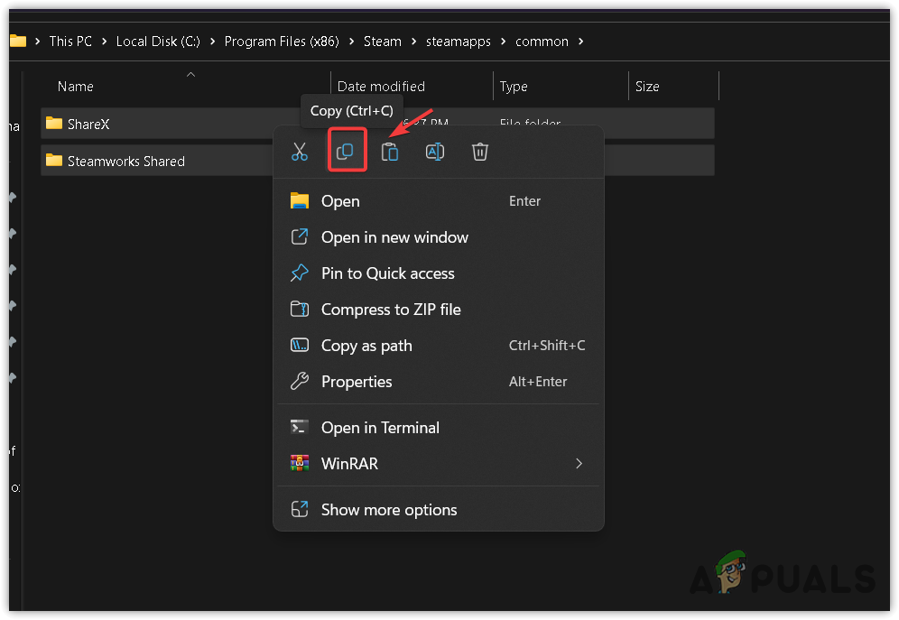Select Open from the context menu
The width and height of the screenshot is (899, 620).
[340, 201]
